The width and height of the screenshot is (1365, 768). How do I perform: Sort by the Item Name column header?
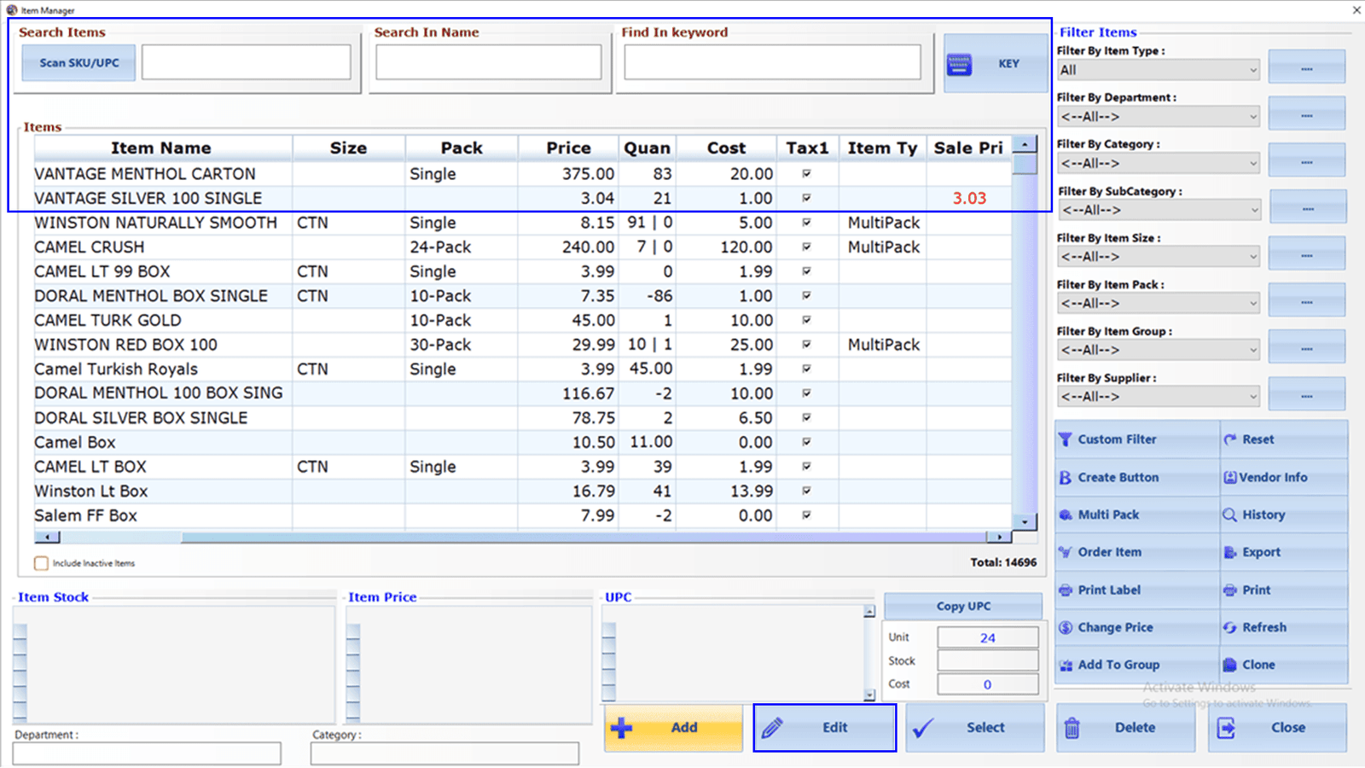(162, 148)
